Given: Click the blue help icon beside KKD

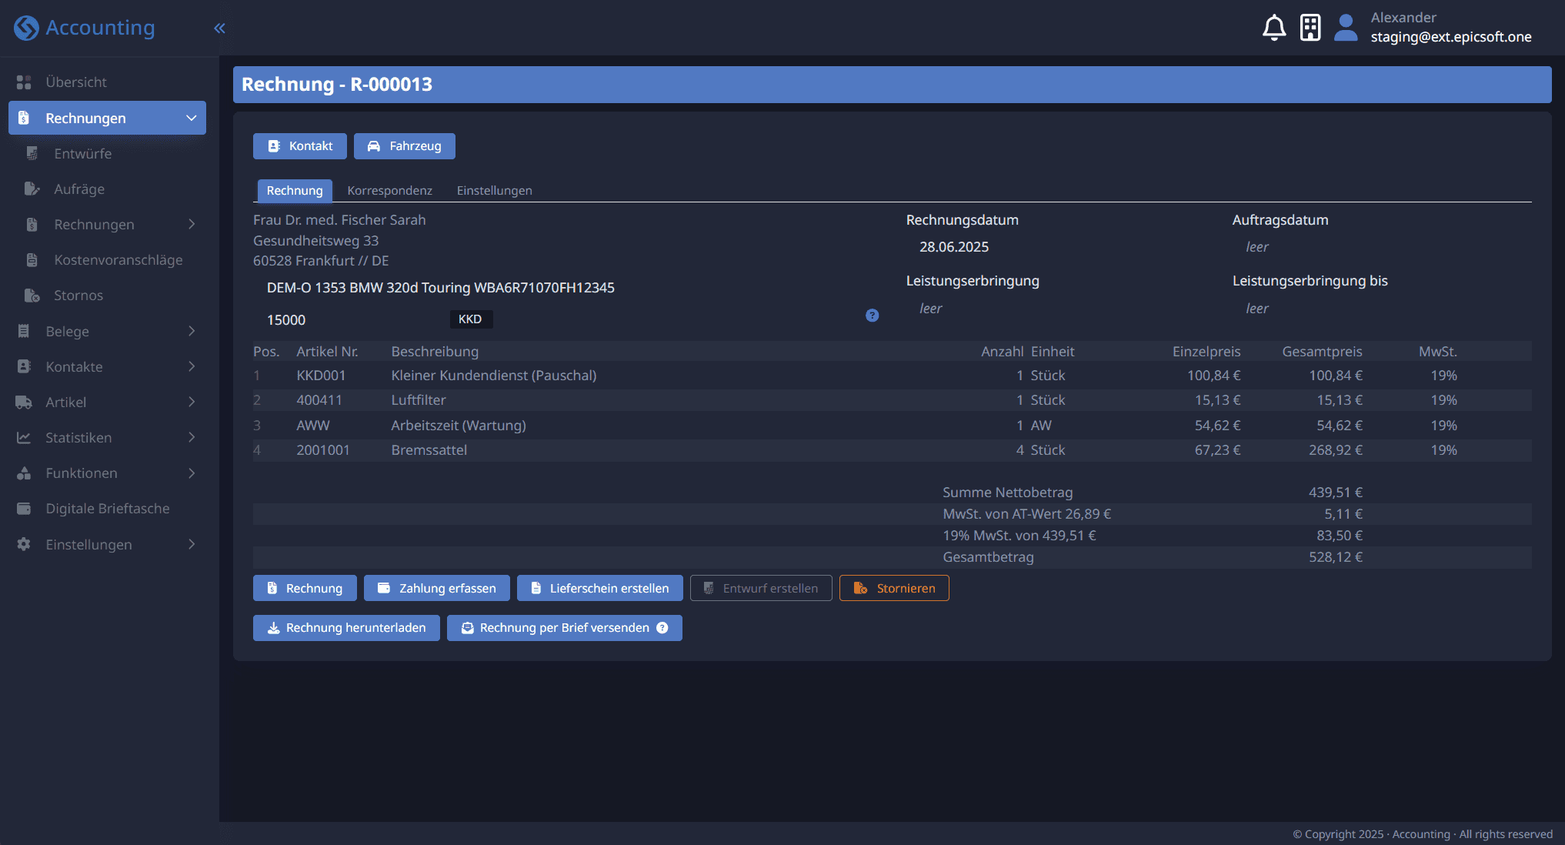Looking at the screenshot, I should [x=872, y=316].
